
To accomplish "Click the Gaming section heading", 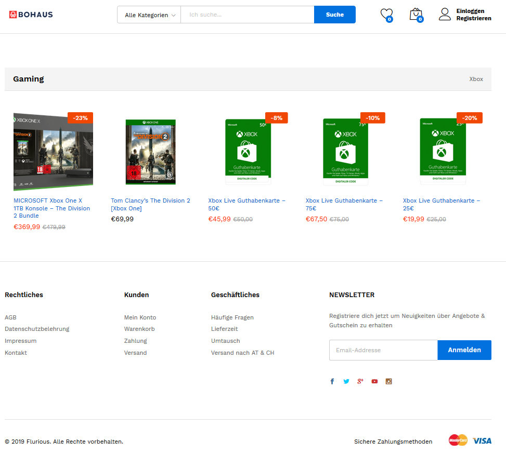I will pos(29,79).
